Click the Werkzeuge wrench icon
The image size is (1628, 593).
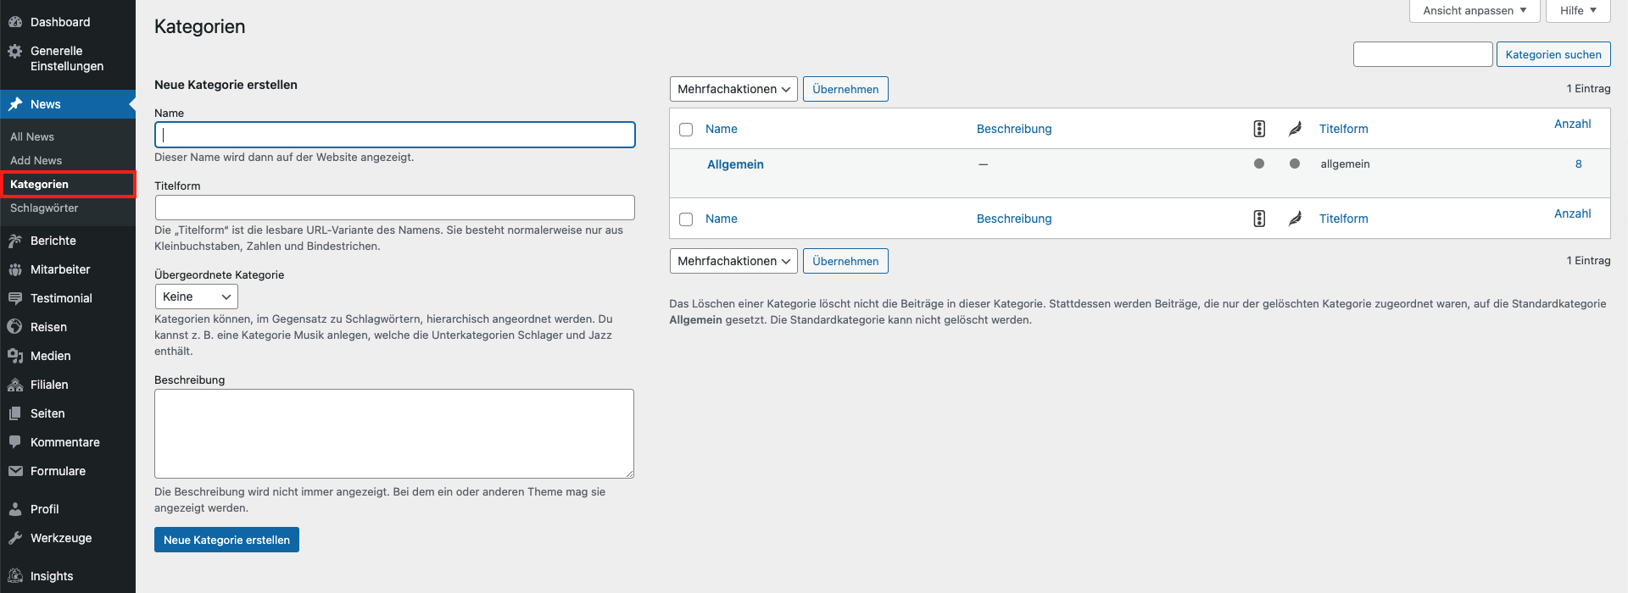coord(15,538)
